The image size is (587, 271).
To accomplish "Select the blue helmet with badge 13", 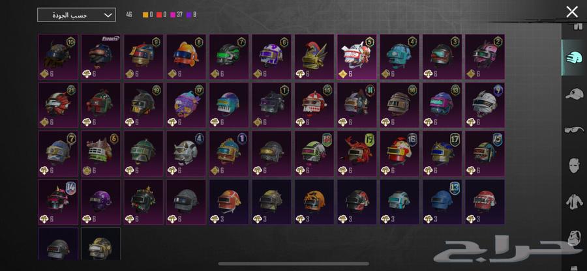I will point(442,202).
